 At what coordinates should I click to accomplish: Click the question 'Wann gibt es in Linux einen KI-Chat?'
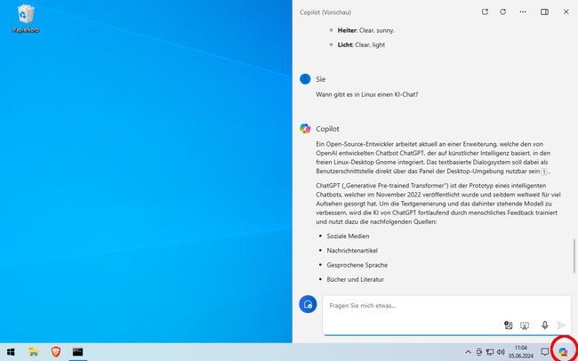tap(366, 94)
